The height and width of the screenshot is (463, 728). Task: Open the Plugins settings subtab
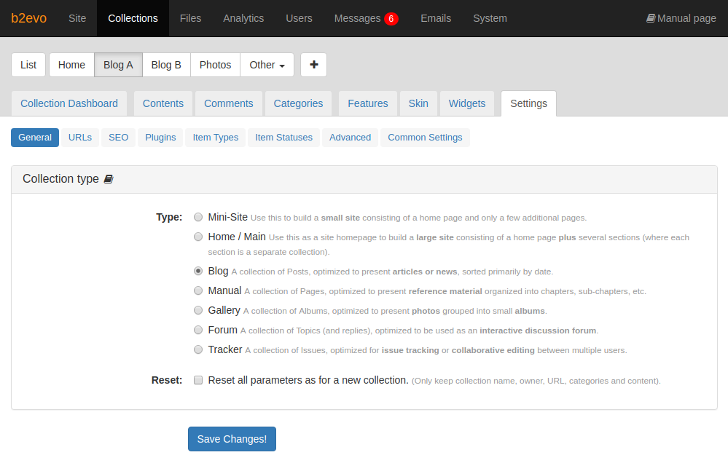pyautogui.click(x=160, y=138)
